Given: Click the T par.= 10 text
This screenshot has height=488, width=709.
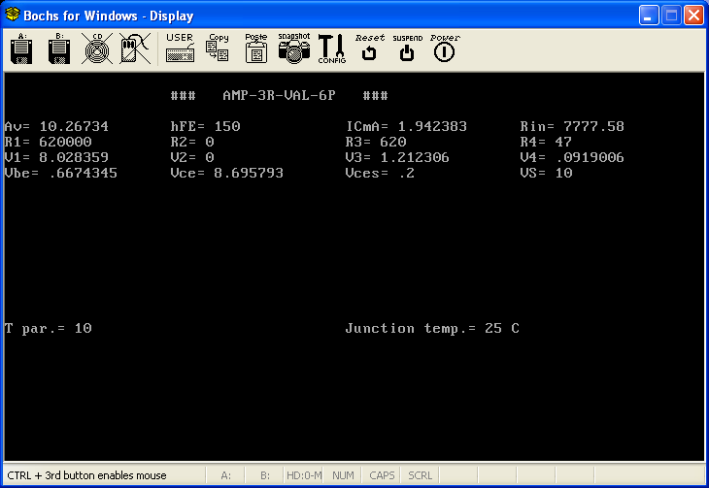Looking at the screenshot, I should (48, 329).
